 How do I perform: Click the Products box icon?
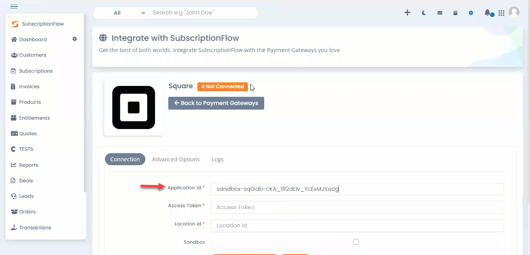pos(14,102)
